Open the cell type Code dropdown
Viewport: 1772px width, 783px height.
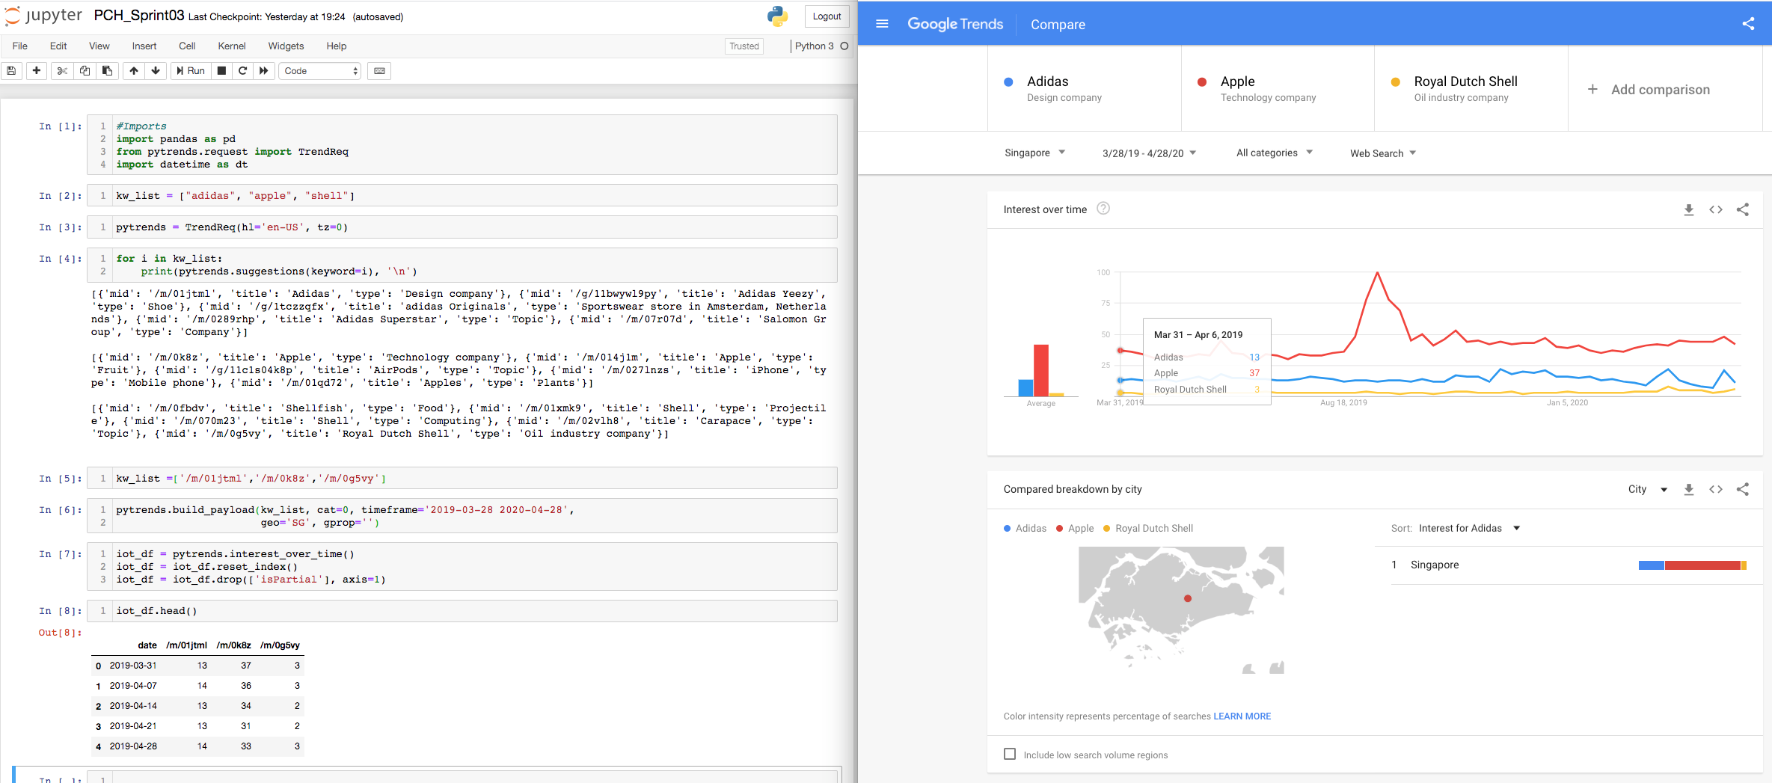pyautogui.click(x=321, y=70)
